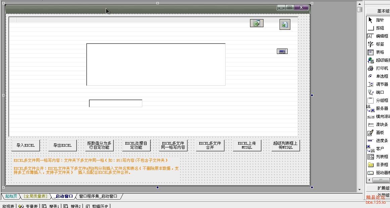
Task: Click the component box horizontal scrollbar thumb
Action: (x=381, y=180)
